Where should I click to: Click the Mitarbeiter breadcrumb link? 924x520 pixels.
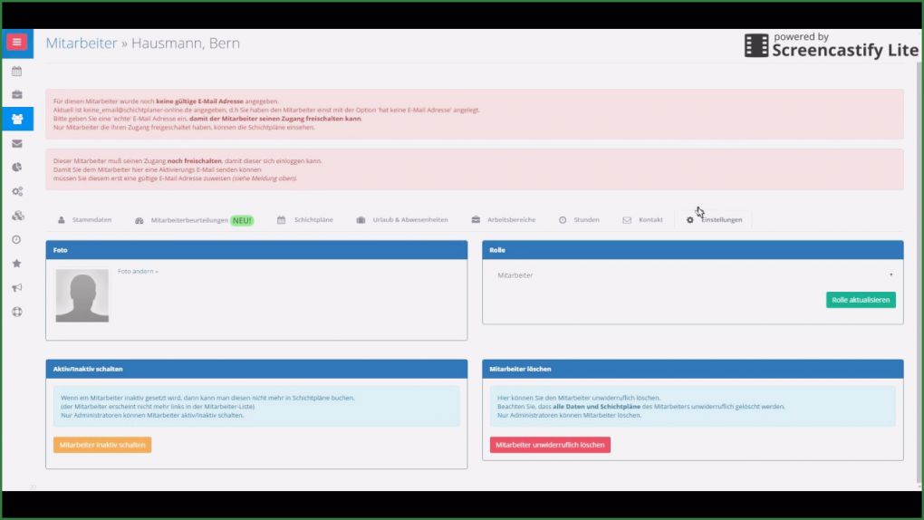click(x=82, y=43)
